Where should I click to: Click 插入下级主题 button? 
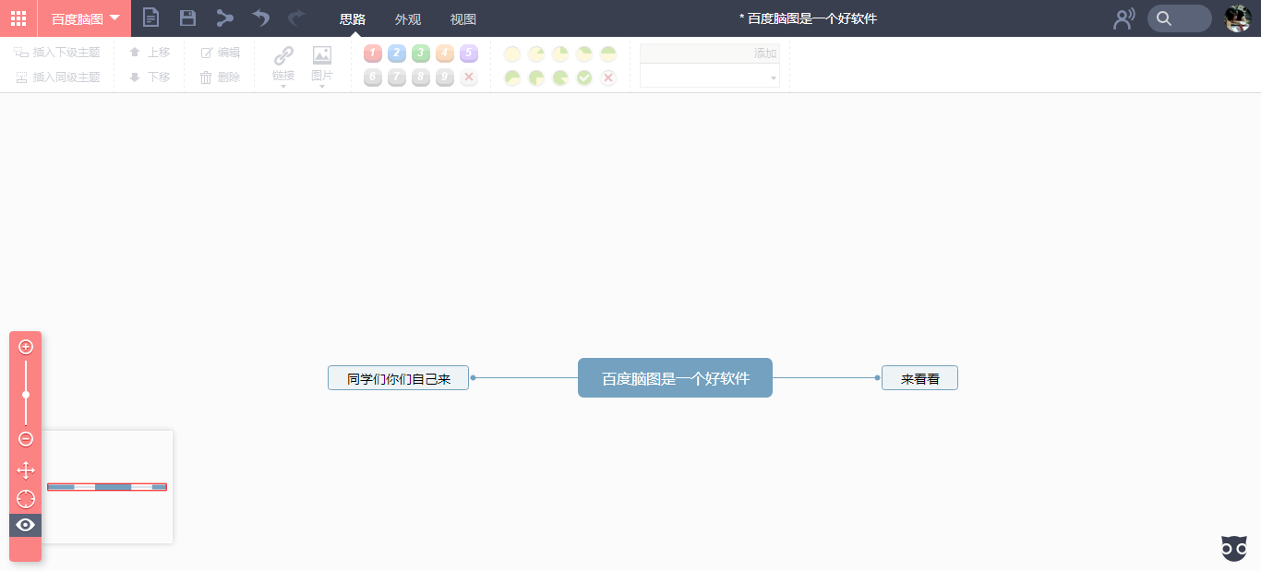pos(57,53)
